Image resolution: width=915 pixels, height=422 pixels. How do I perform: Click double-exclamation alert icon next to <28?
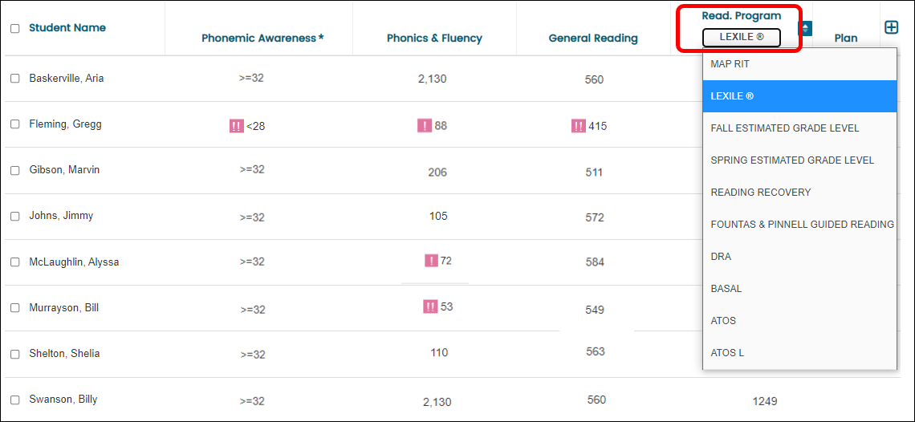point(236,126)
